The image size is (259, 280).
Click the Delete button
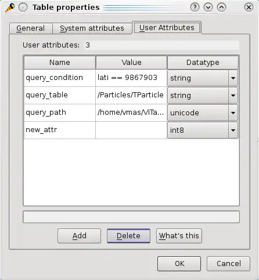128,236
